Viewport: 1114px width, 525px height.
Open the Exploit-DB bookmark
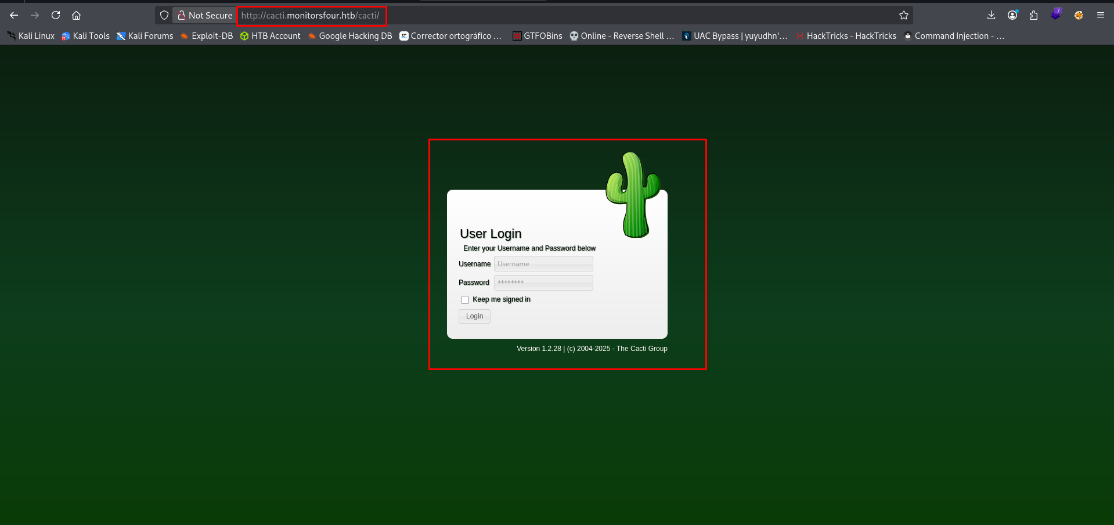pos(207,36)
